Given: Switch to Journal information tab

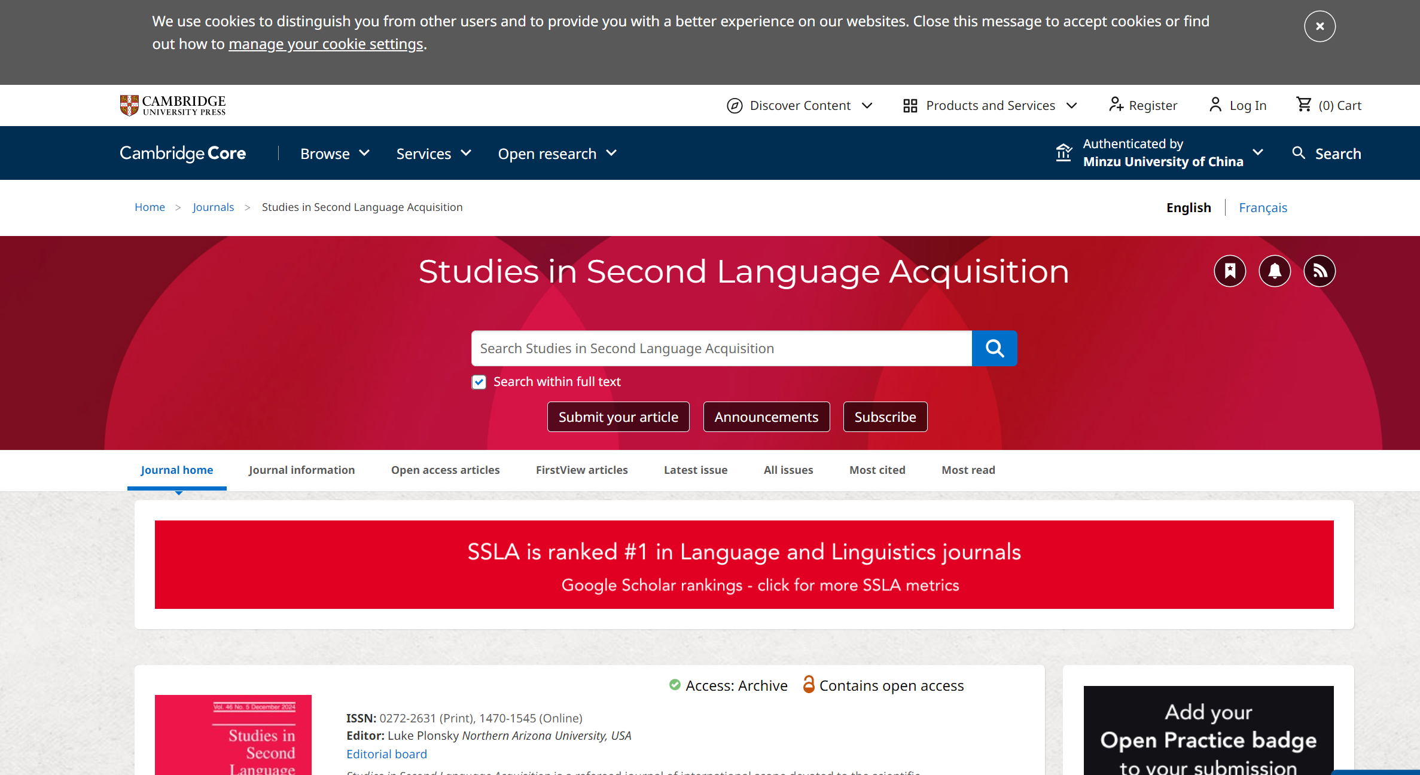Looking at the screenshot, I should click(301, 470).
